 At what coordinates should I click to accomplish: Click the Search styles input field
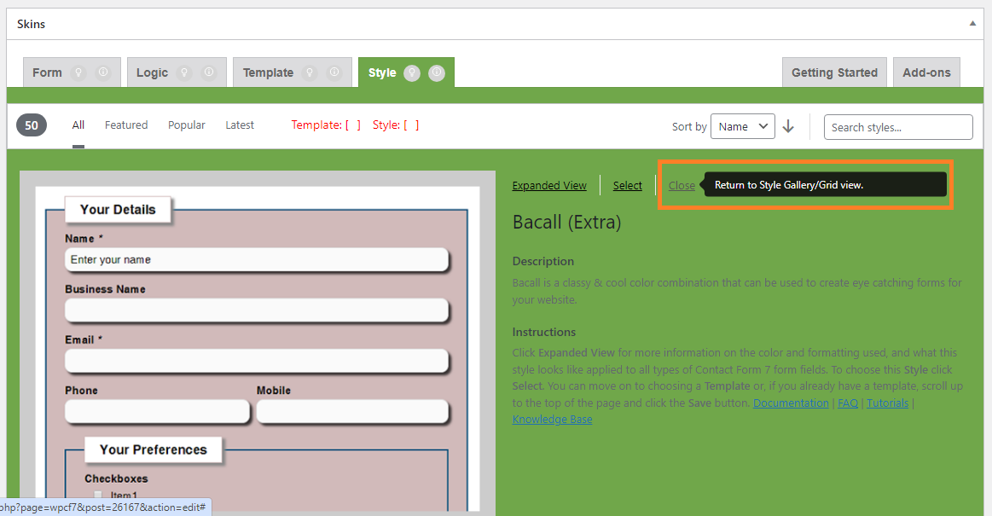click(x=897, y=127)
